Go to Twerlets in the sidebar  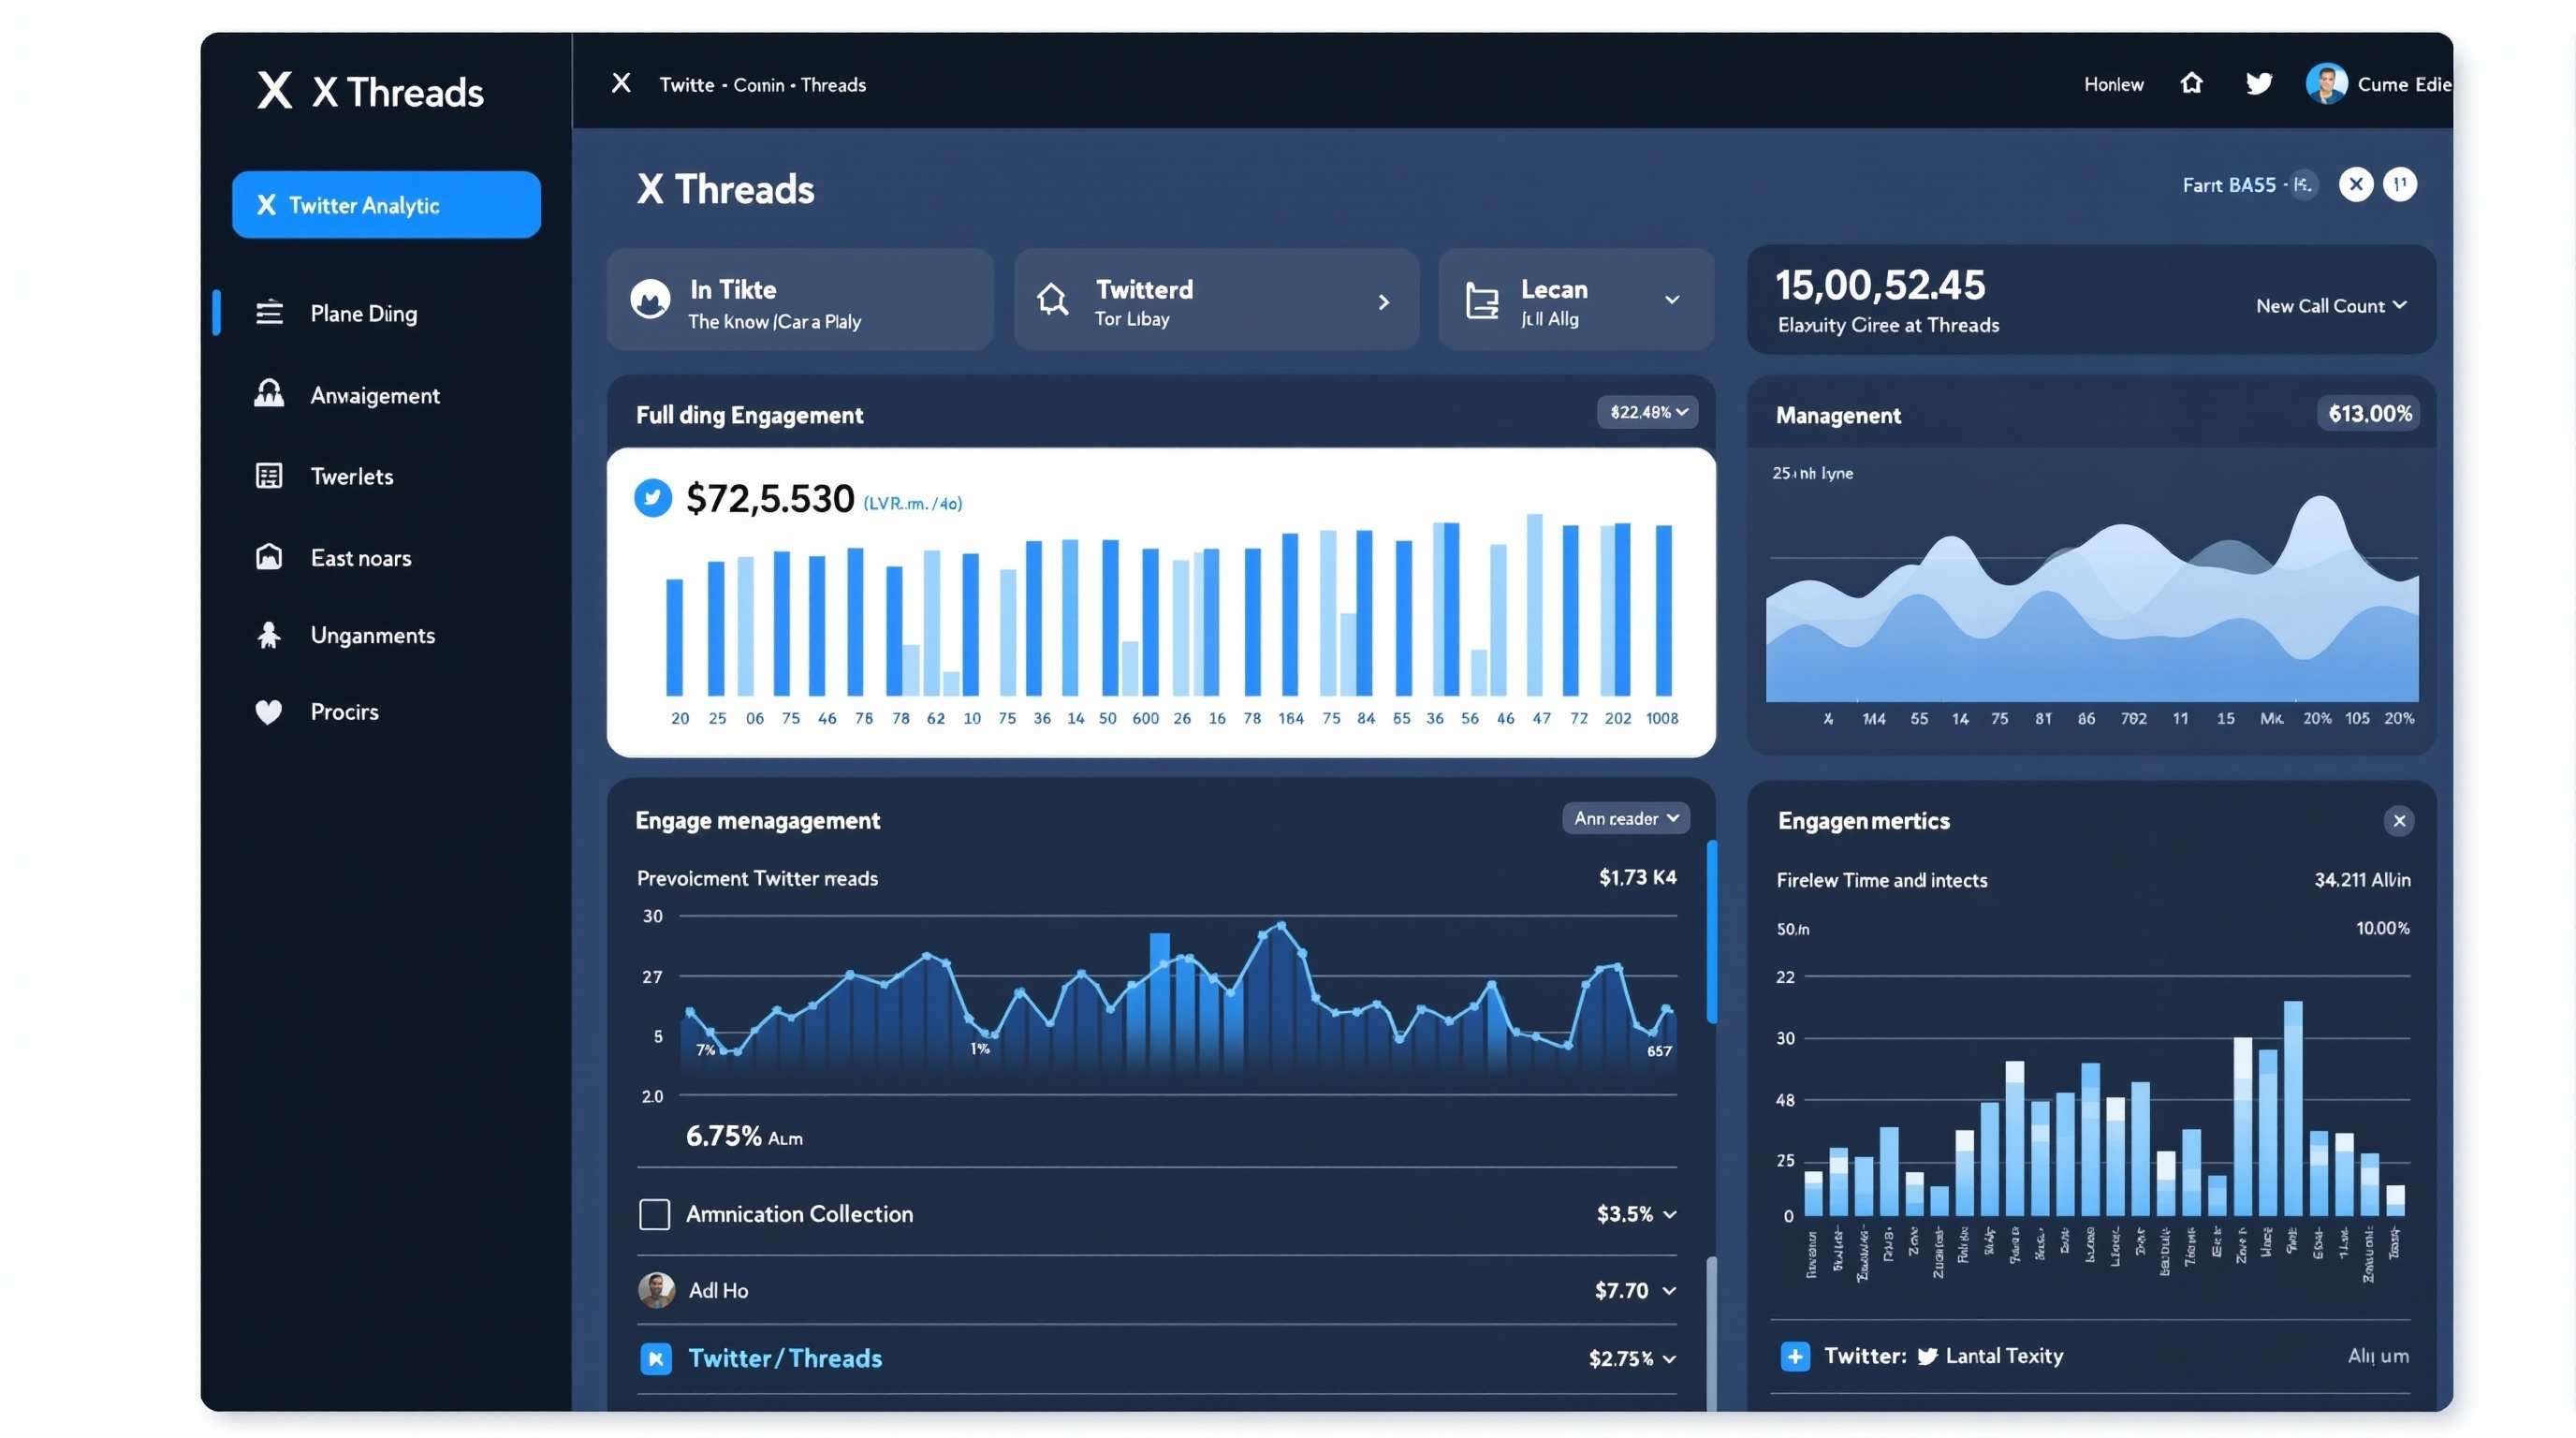point(351,477)
